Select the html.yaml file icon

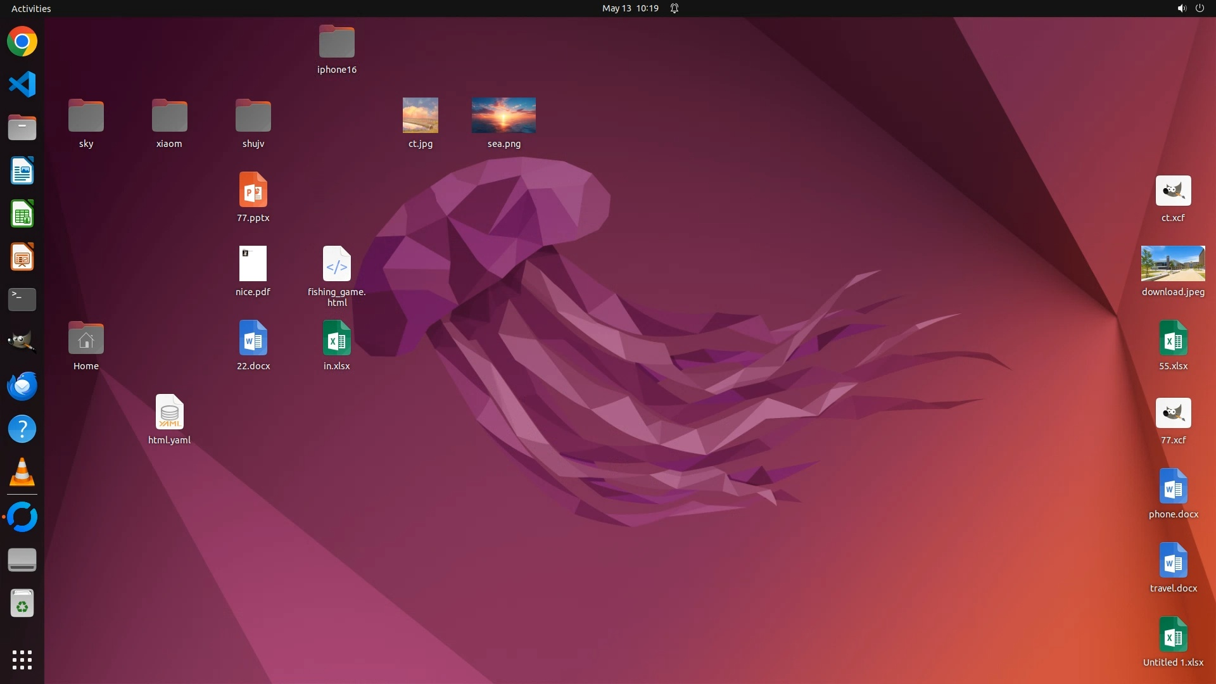tap(169, 412)
